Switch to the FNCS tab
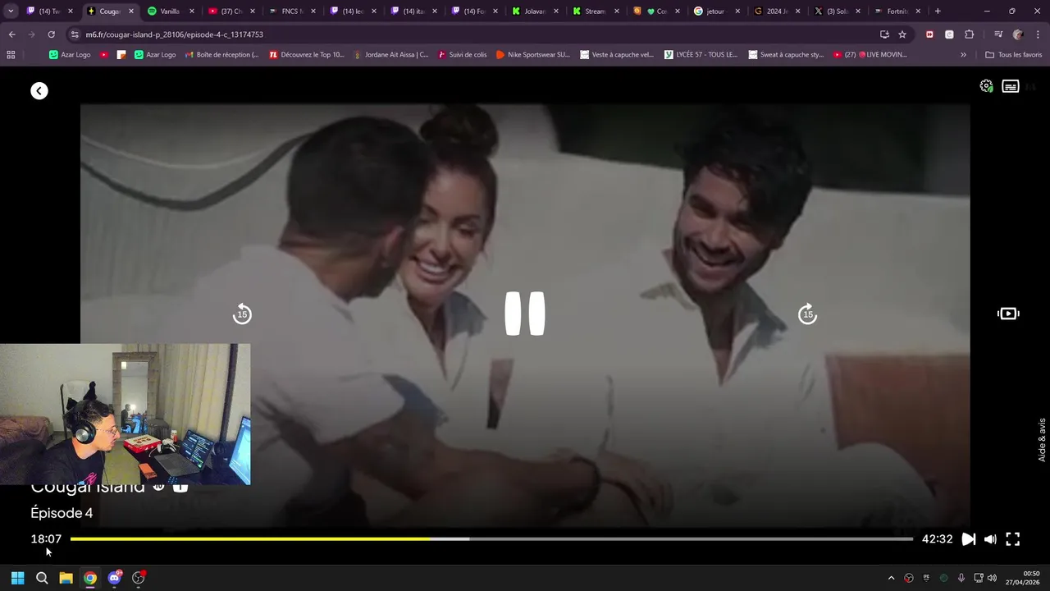1050x591 pixels. pyautogui.click(x=291, y=11)
